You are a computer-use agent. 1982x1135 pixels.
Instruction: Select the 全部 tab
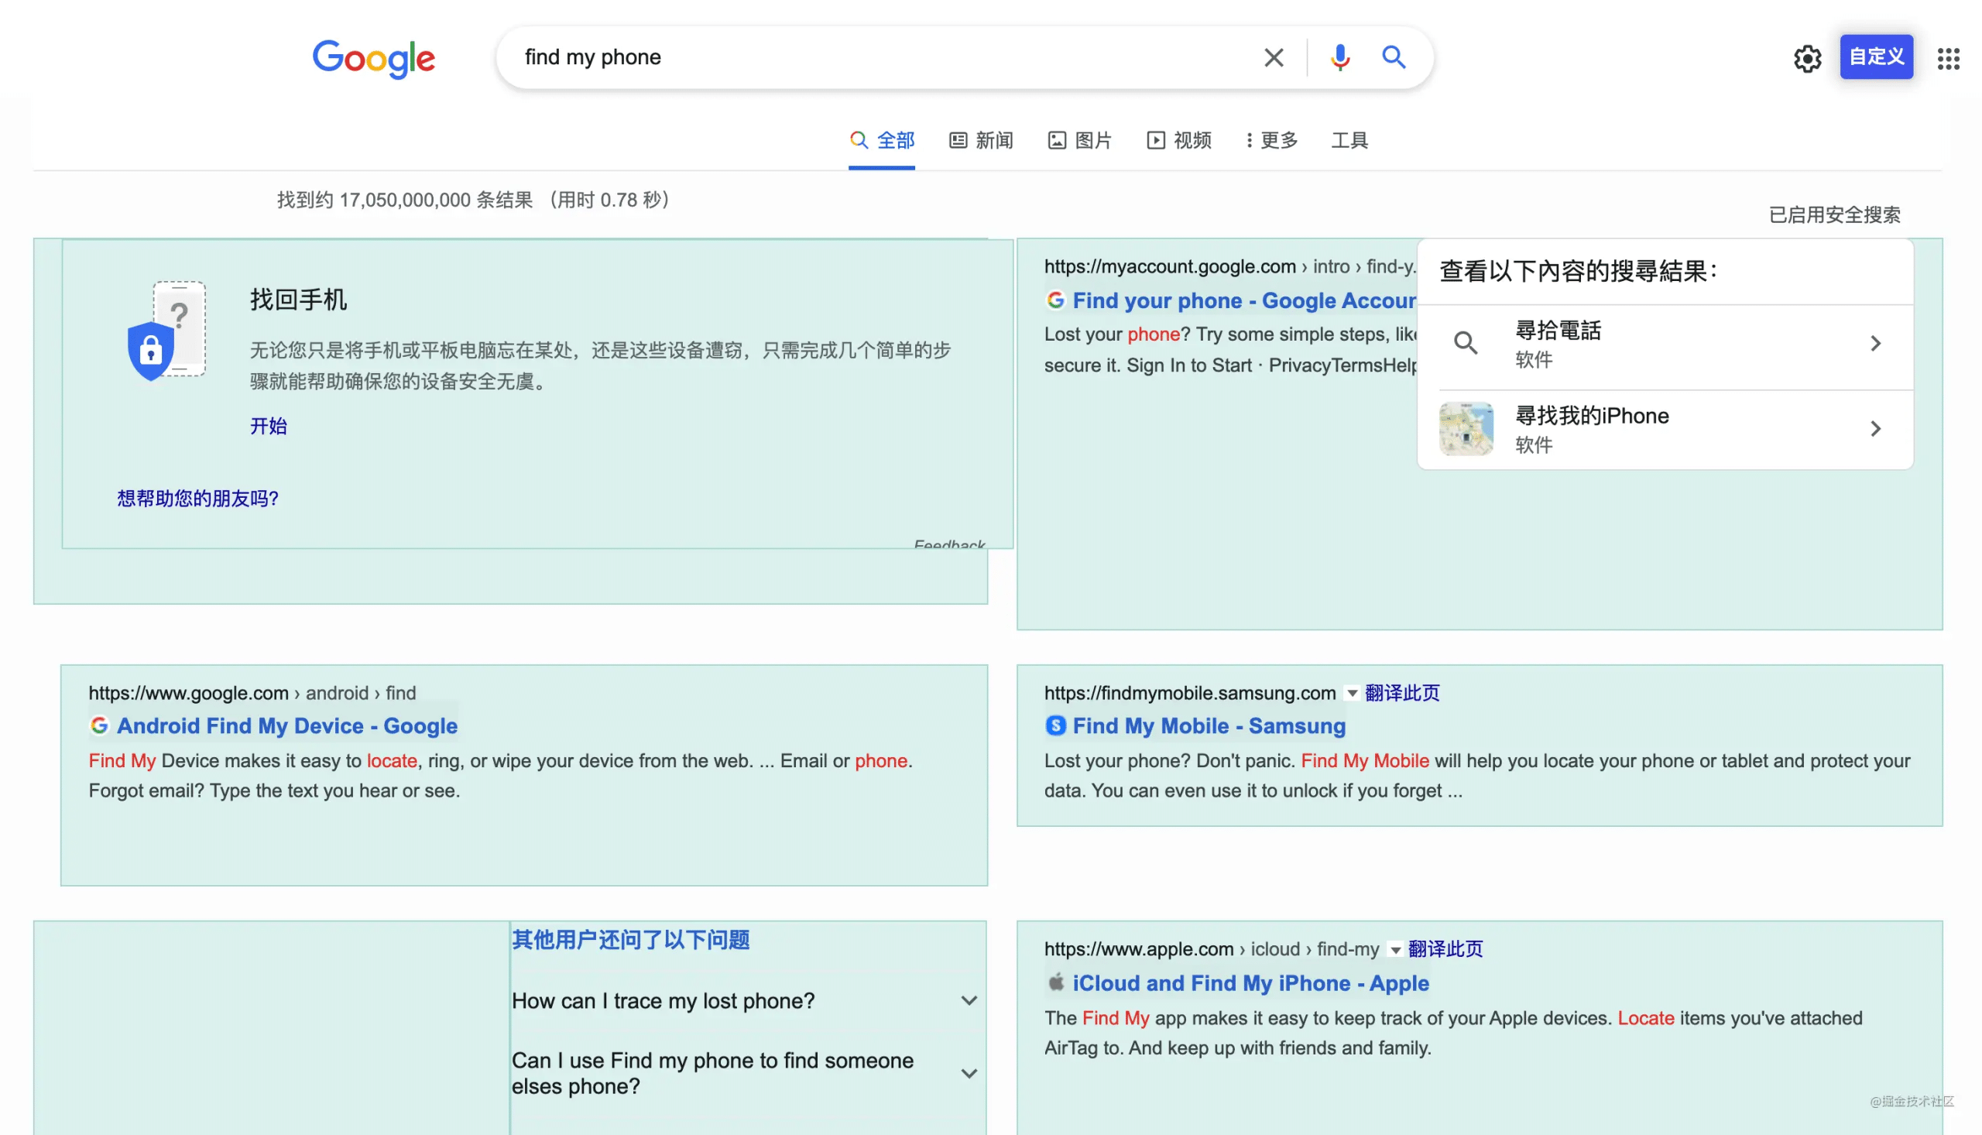882,140
